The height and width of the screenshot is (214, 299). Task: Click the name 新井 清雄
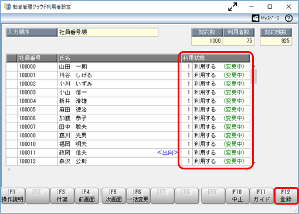(x=73, y=101)
